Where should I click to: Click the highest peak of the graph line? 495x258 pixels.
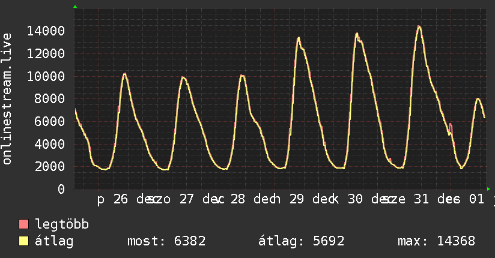(x=419, y=27)
